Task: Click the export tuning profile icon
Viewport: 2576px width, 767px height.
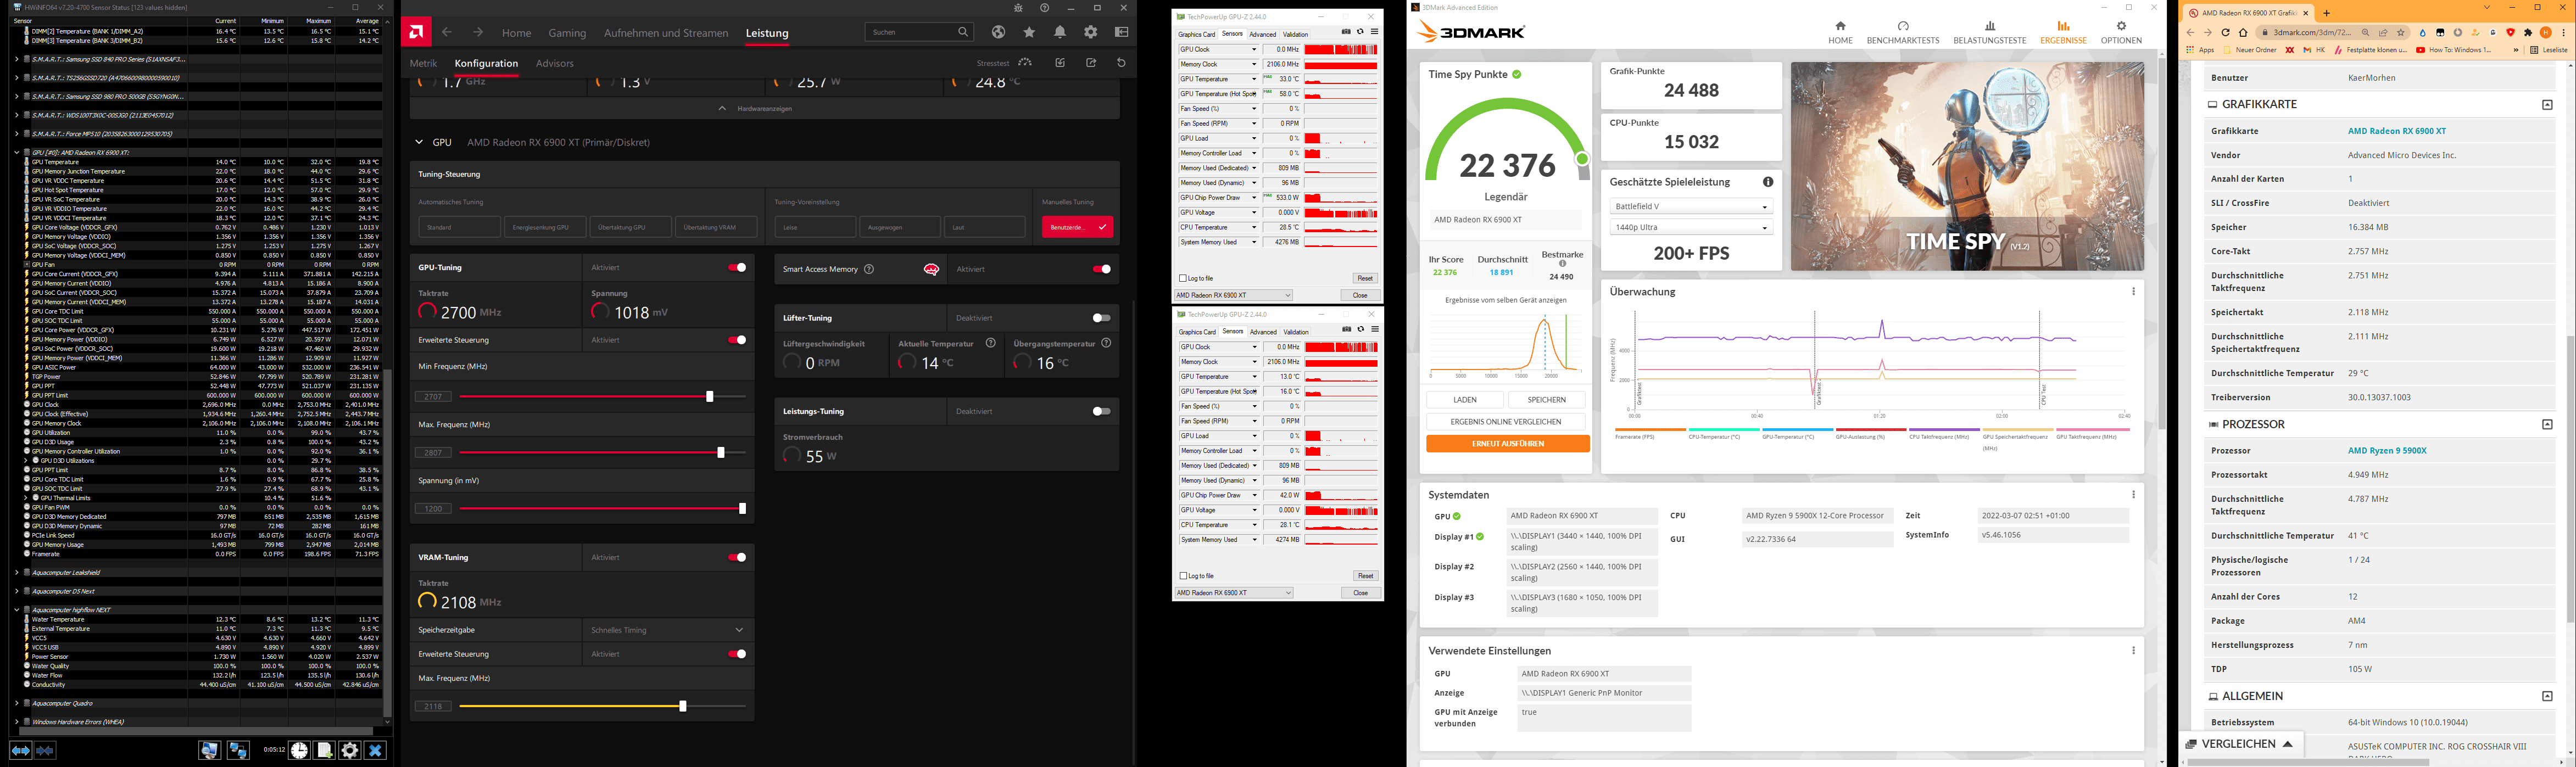Action: 1091,63
